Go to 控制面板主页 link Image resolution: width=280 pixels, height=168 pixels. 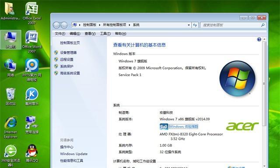point(70,43)
